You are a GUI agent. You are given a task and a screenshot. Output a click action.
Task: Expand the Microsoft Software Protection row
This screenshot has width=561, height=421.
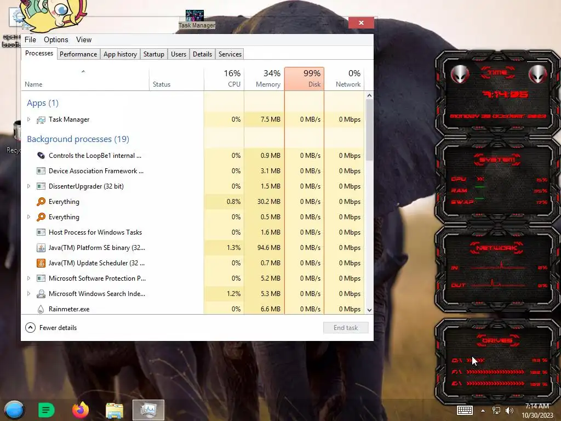[x=28, y=278]
